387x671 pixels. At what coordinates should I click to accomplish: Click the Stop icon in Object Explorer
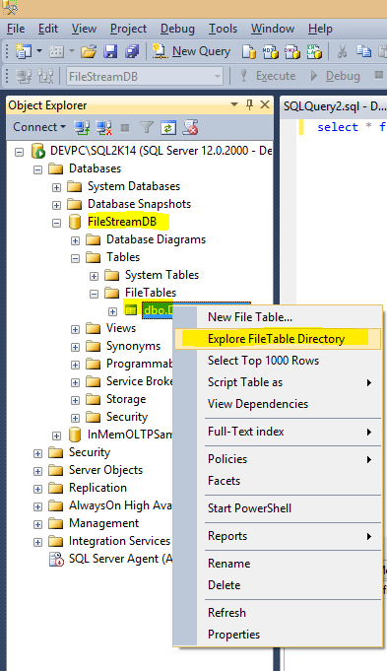click(125, 127)
